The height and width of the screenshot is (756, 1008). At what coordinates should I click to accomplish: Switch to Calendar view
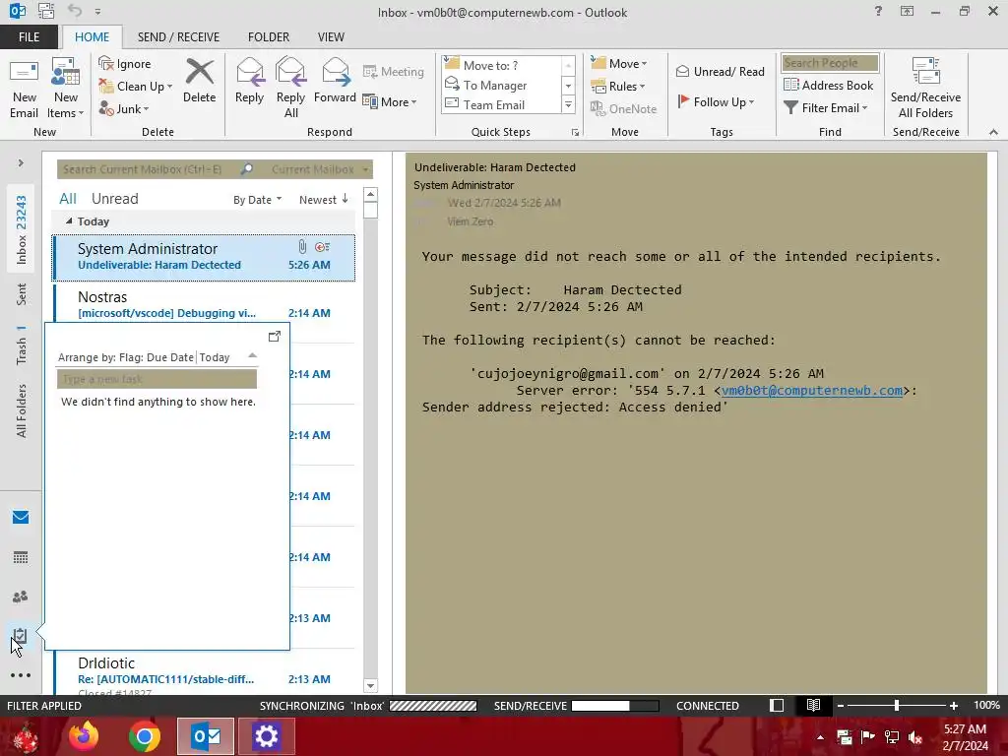click(21, 557)
